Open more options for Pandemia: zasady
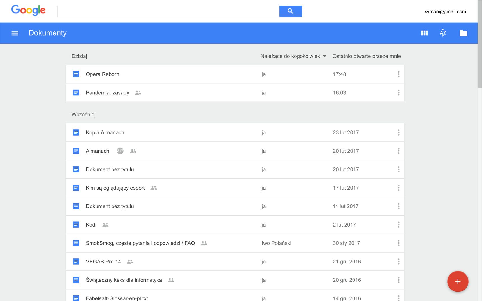 pos(398,93)
